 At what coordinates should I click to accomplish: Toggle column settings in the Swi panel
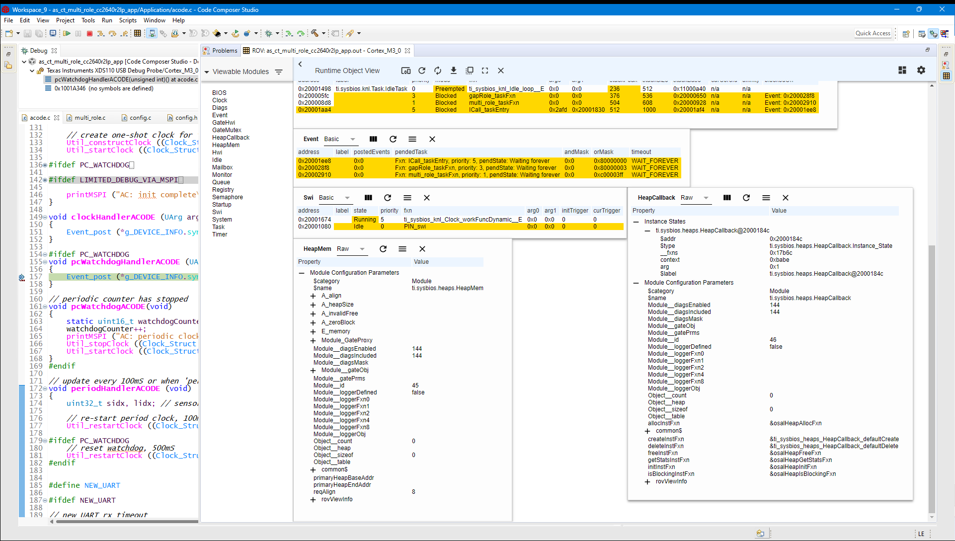368,198
